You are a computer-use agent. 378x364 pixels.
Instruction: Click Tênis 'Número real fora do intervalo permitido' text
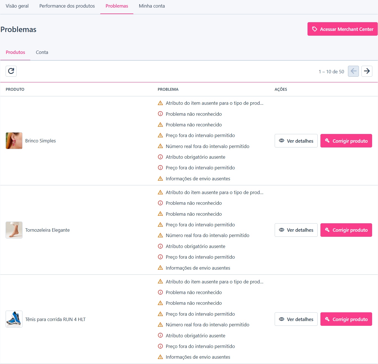pyautogui.click(x=208, y=325)
